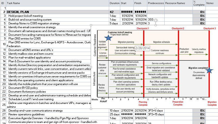Click the 'Migration Complete' label in the diagram
Image resolution: width=218 pixels, height=124 pixels.
click(x=212, y=103)
